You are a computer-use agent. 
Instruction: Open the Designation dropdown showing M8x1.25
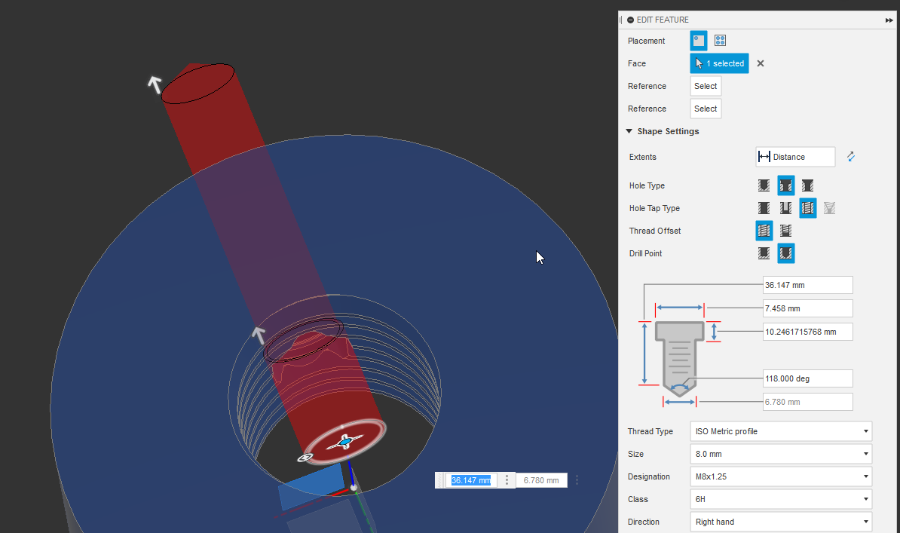[780, 476]
